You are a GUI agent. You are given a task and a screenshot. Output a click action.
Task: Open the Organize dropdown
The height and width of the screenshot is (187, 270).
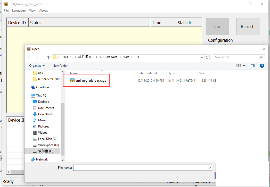click(x=37, y=65)
